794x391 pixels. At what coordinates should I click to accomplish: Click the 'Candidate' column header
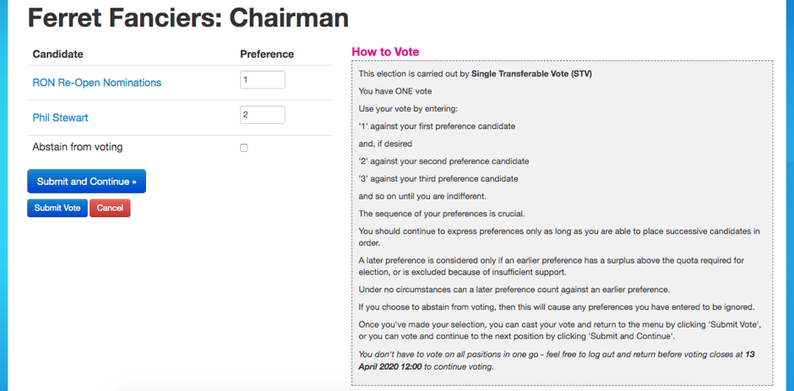57,54
